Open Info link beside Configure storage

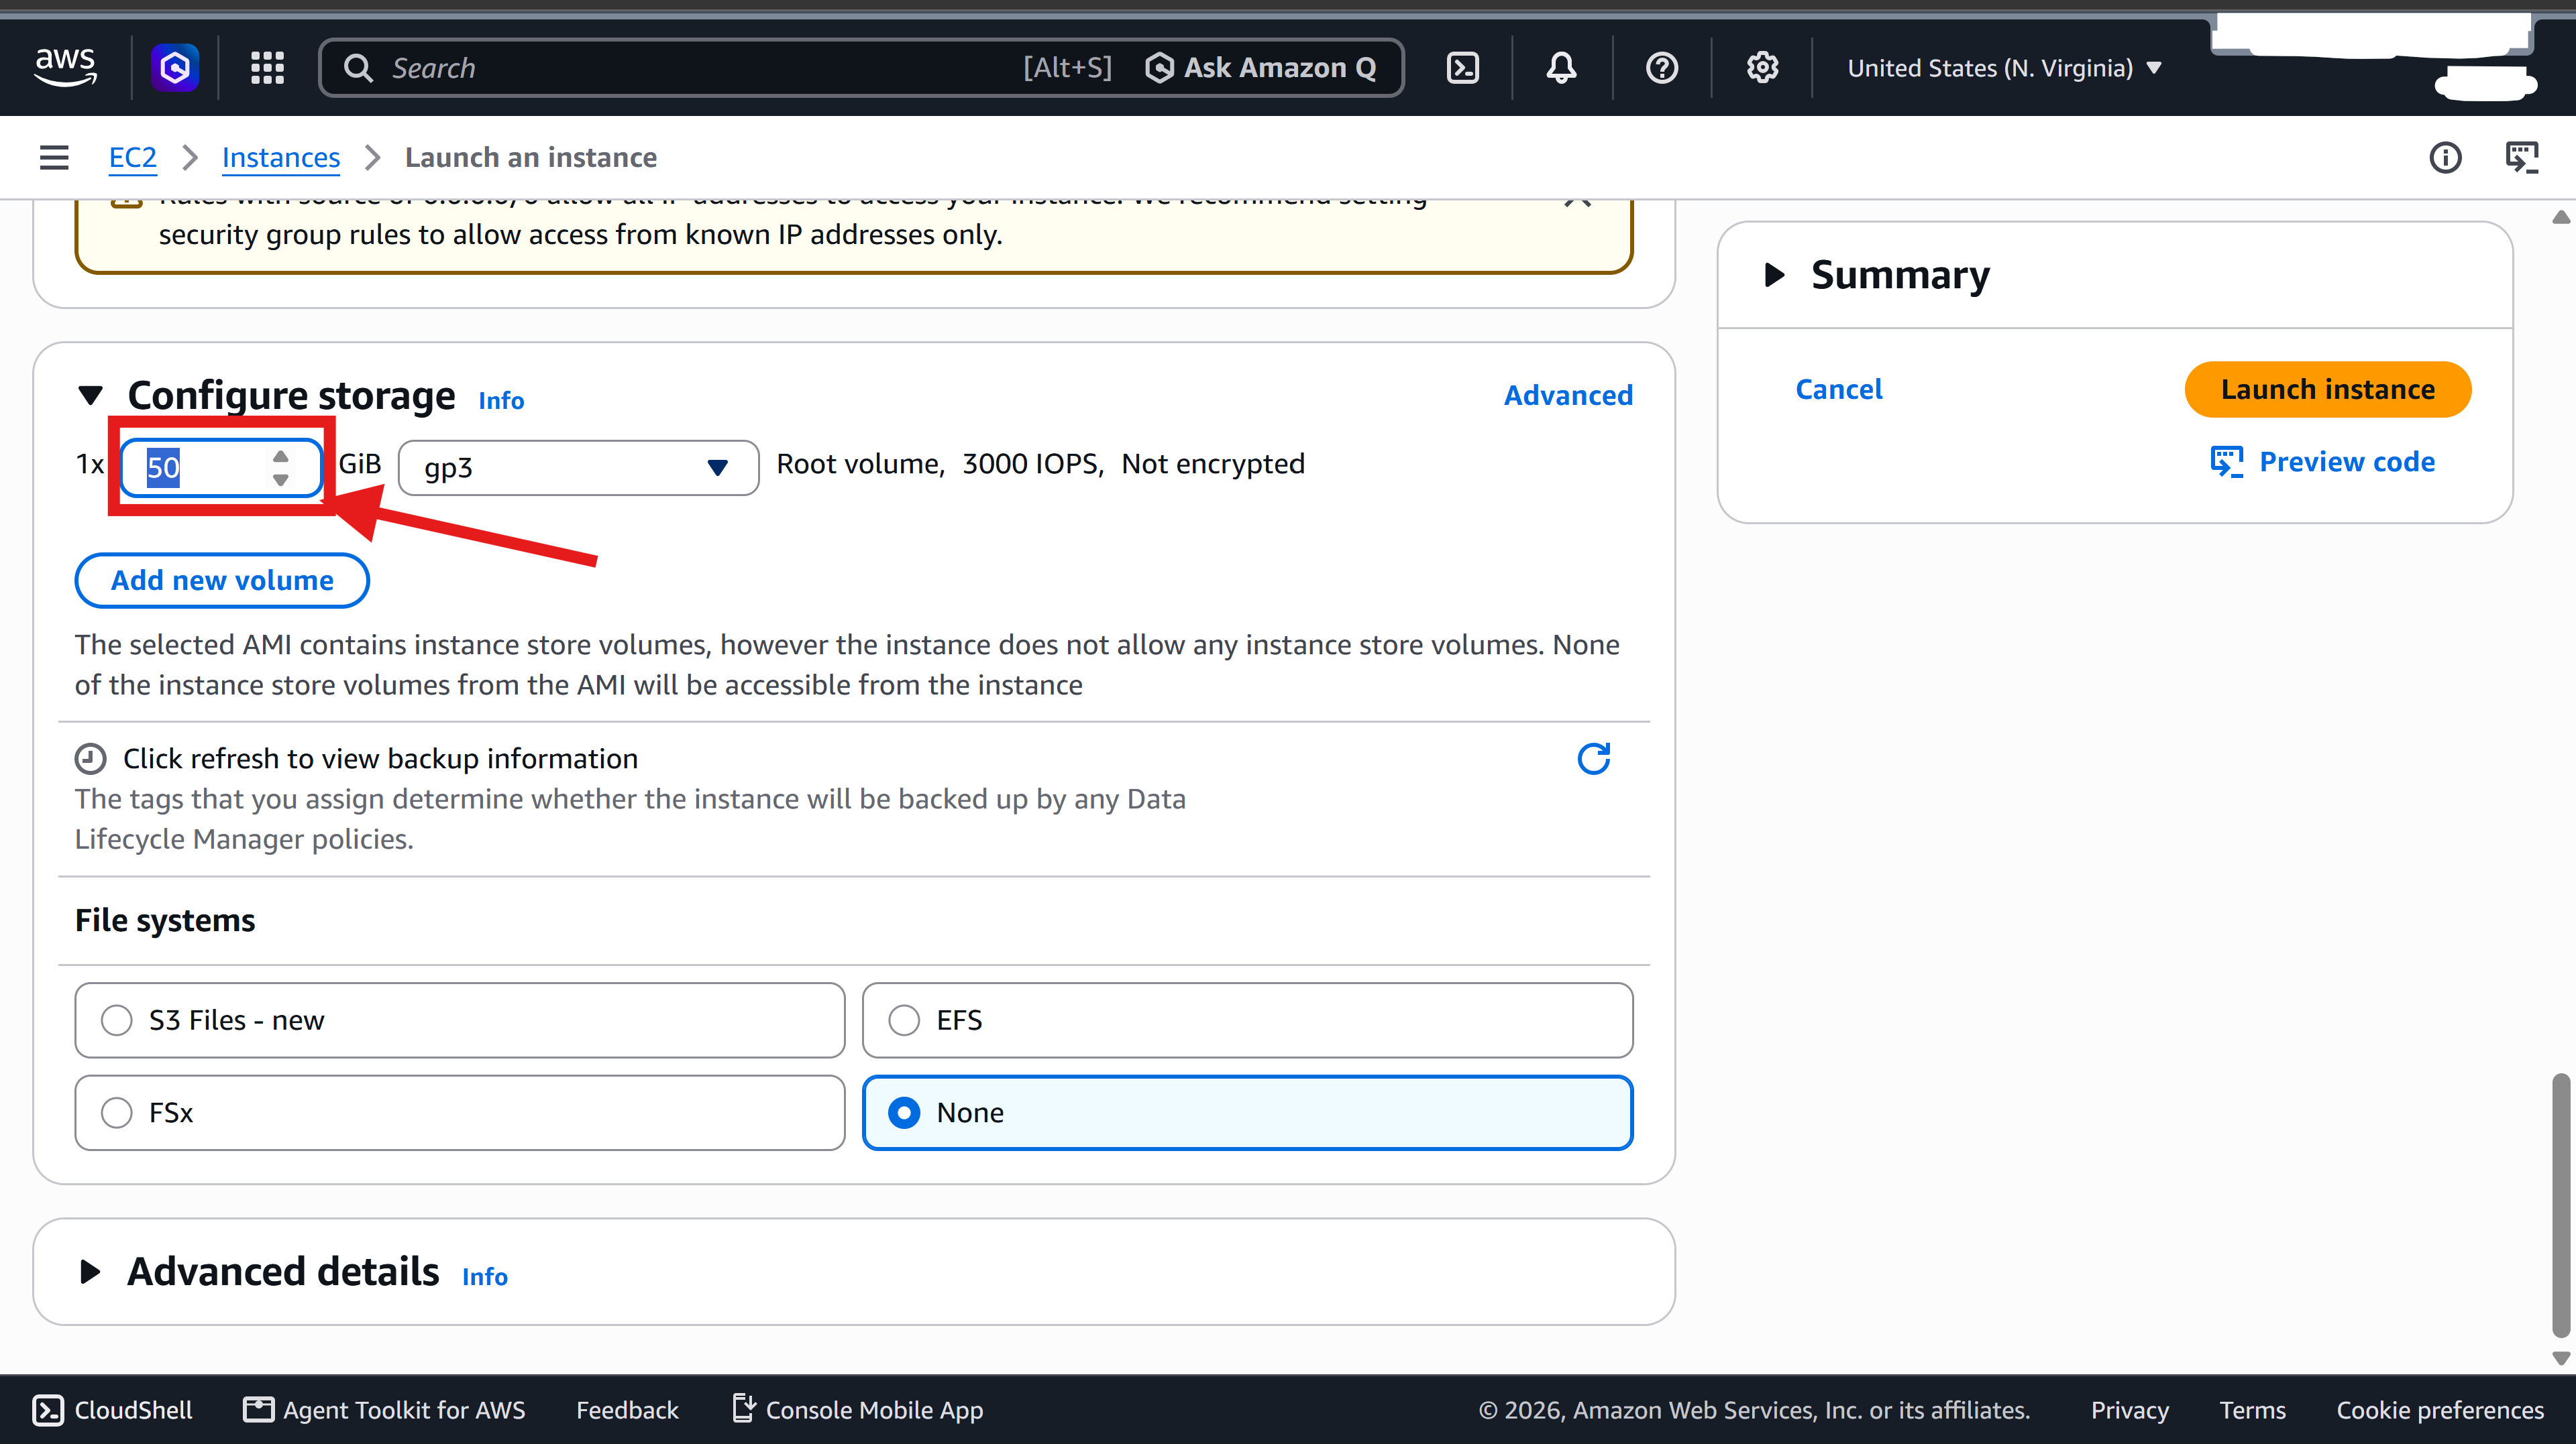[501, 400]
